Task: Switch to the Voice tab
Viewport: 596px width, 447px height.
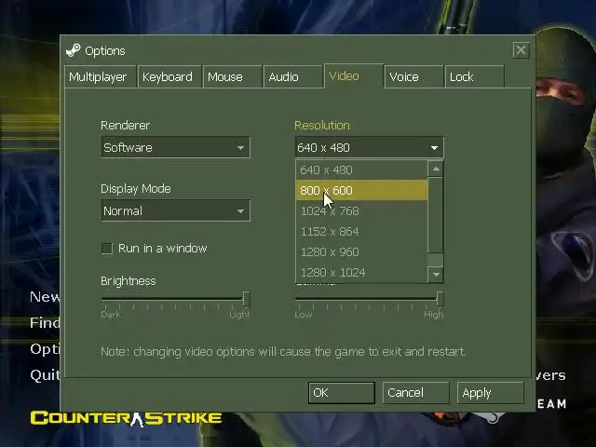Action: (413, 76)
